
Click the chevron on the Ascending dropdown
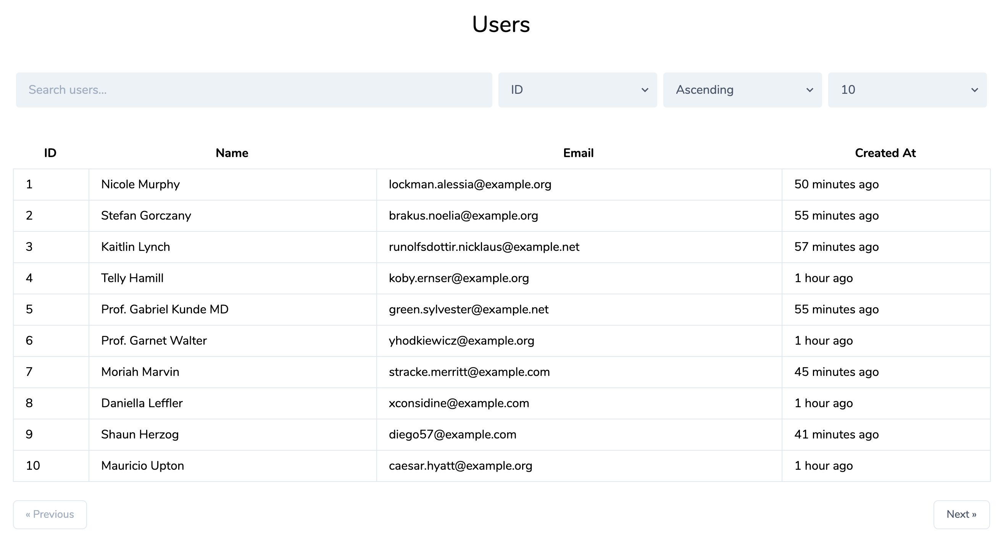(809, 90)
